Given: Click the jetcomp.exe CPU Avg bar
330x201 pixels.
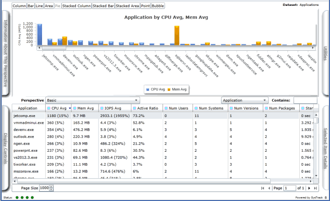Looking at the screenshot, I should click(x=40, y=34).
